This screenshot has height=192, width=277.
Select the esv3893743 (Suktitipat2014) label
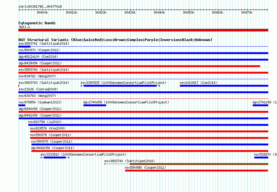44,83
